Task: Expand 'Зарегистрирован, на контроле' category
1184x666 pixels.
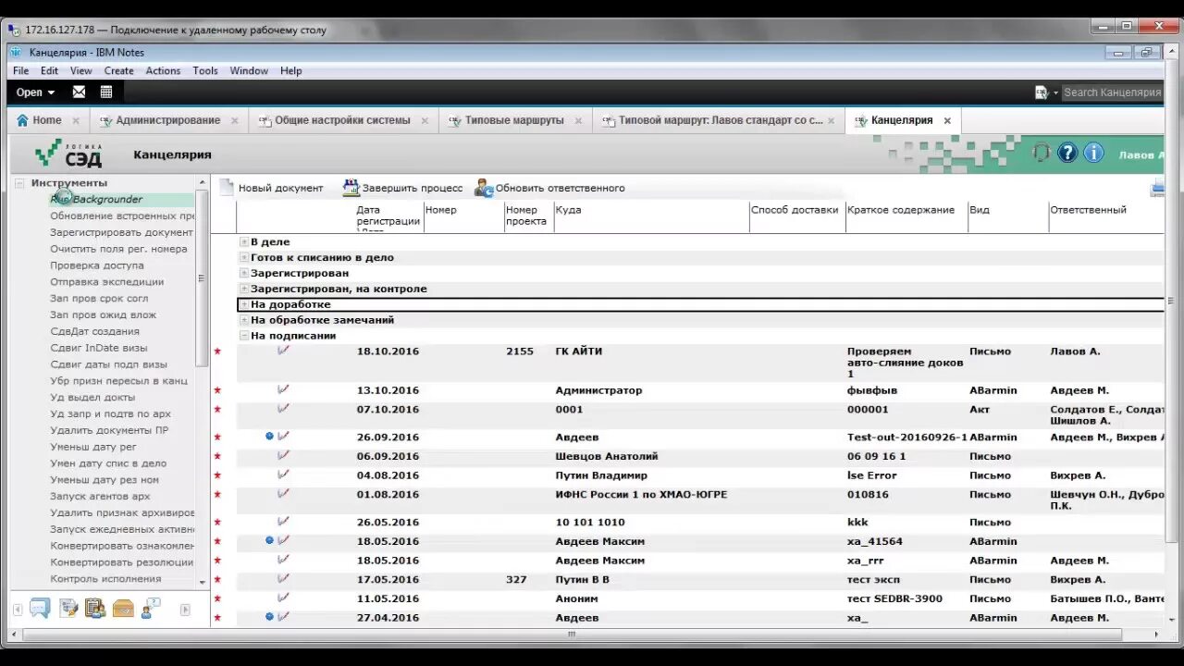Action: coord(244,289)
